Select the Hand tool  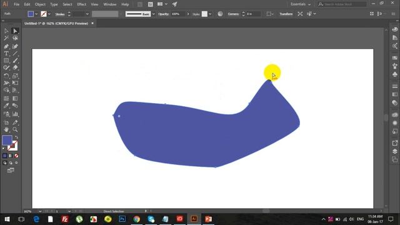6,129
